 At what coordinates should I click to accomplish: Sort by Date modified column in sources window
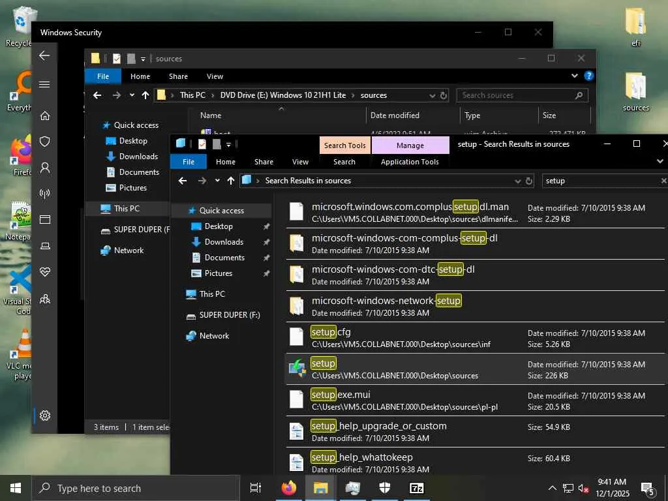tap(395, 115)
